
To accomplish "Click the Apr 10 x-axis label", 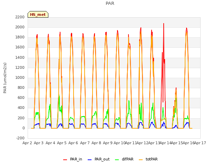I will 119,143.
